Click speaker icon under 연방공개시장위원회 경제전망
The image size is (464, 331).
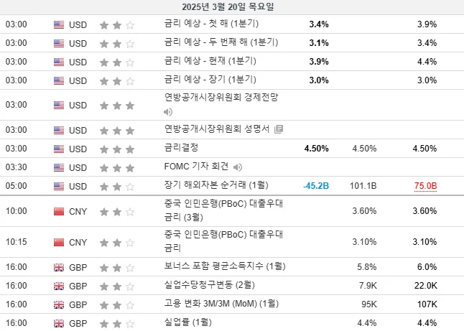tap(168, 112)
